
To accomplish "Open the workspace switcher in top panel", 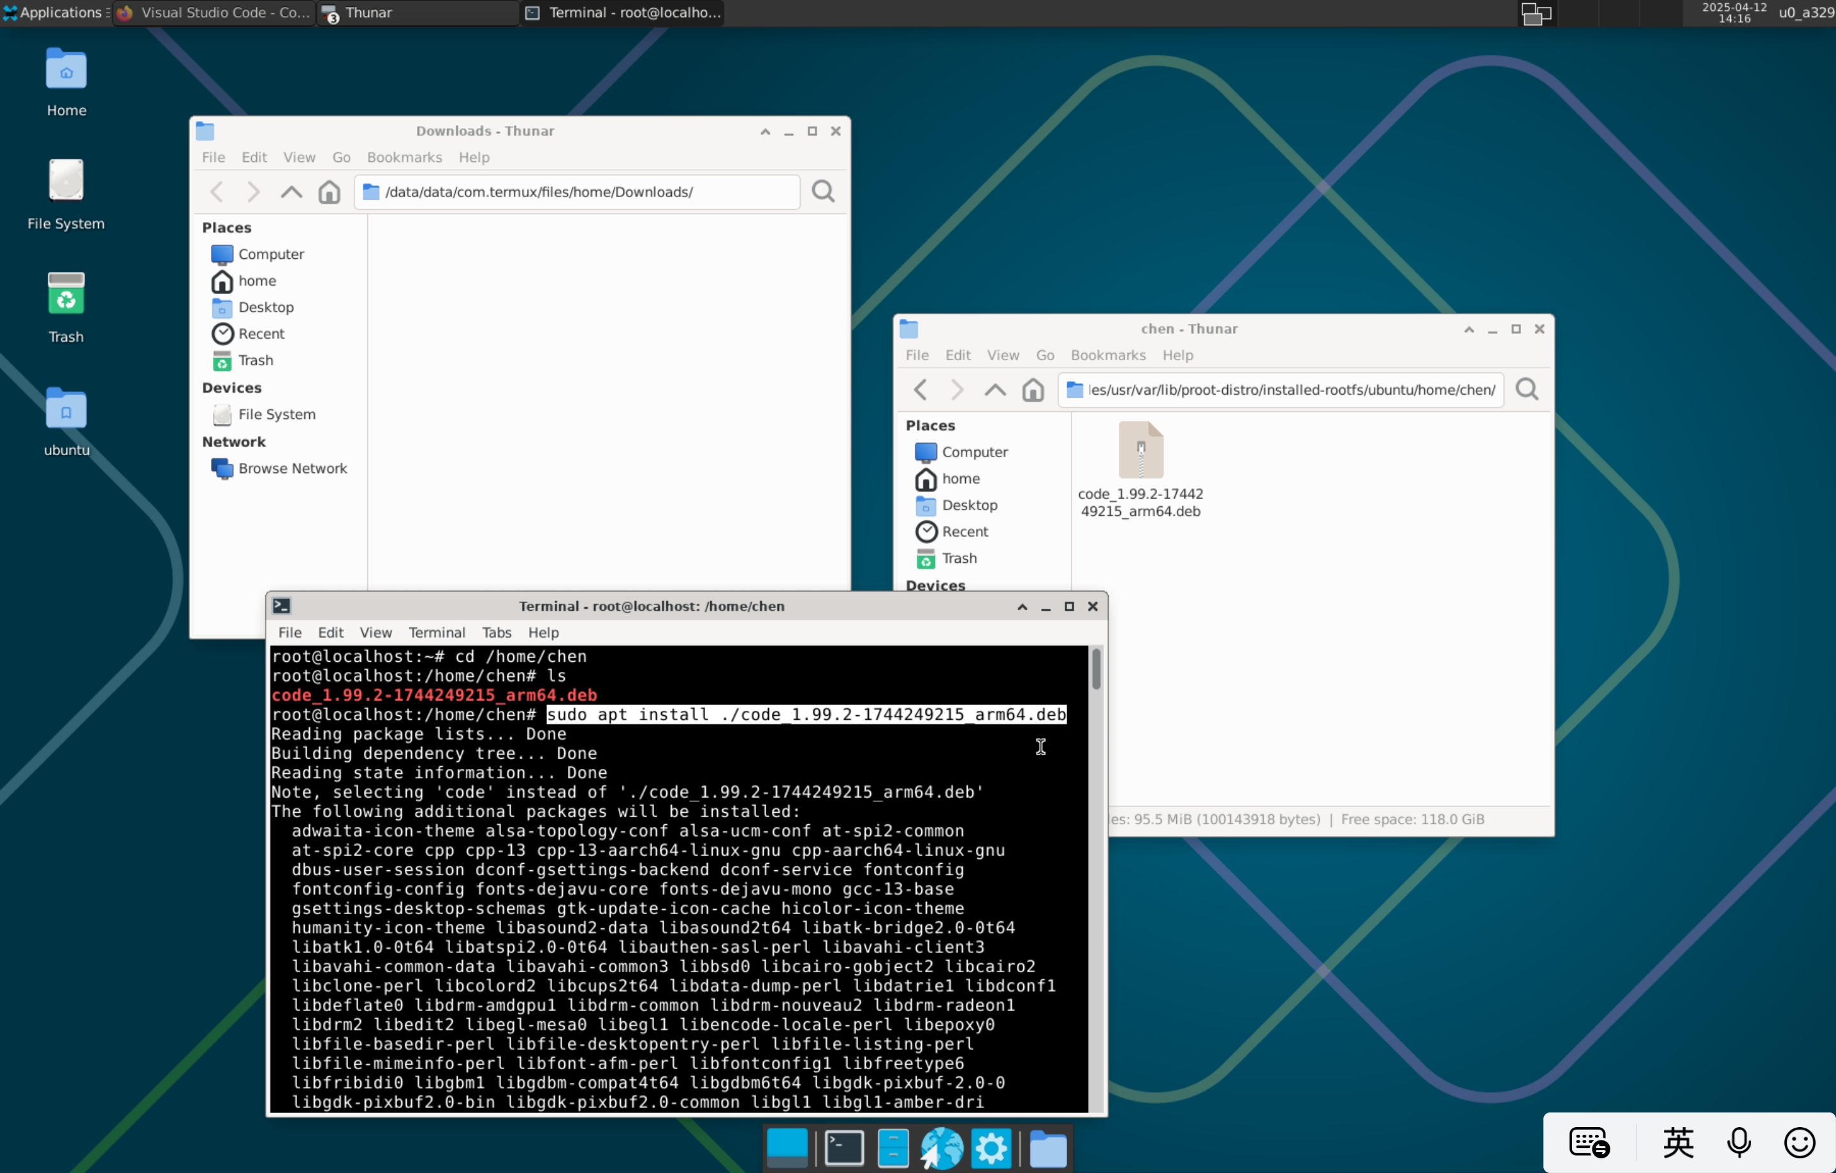I will coord(1536,13).
